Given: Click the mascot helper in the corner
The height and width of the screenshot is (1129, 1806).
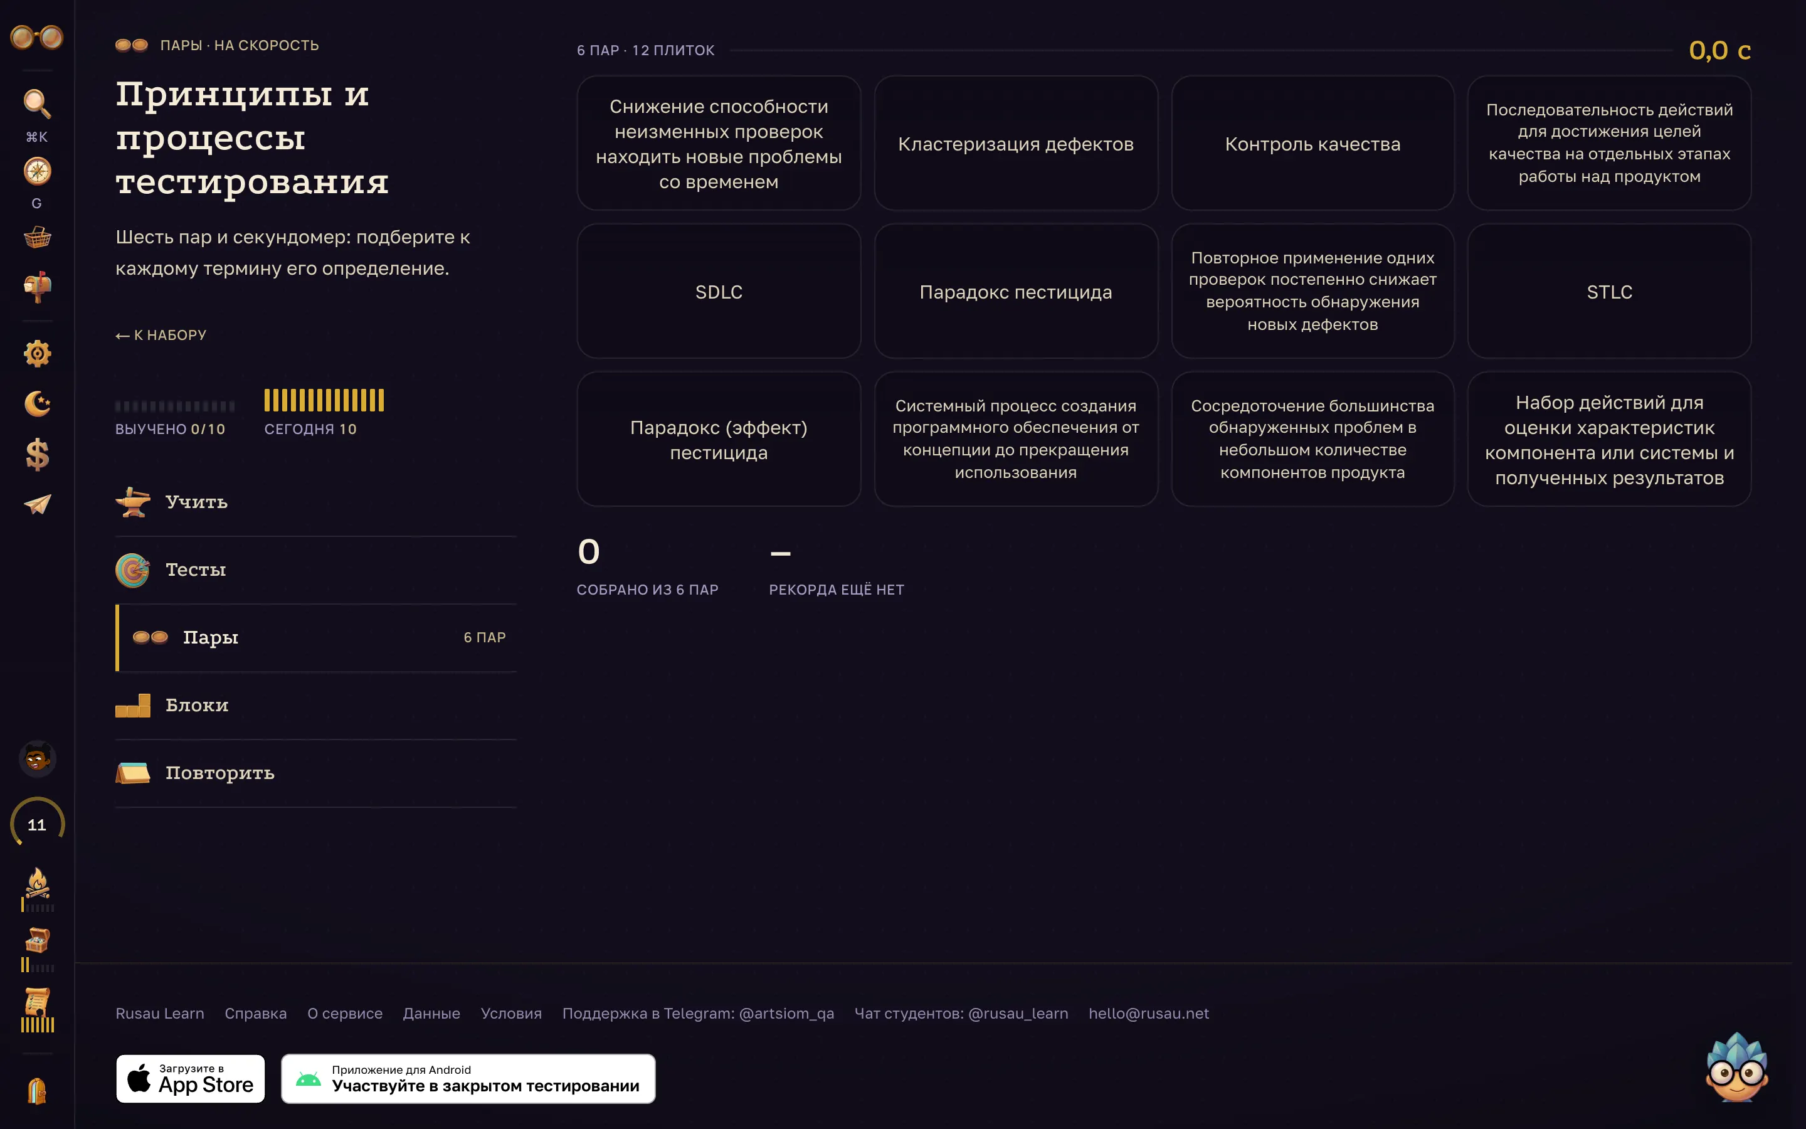Looking at the screenshot, I should tap(1736, 1068).
